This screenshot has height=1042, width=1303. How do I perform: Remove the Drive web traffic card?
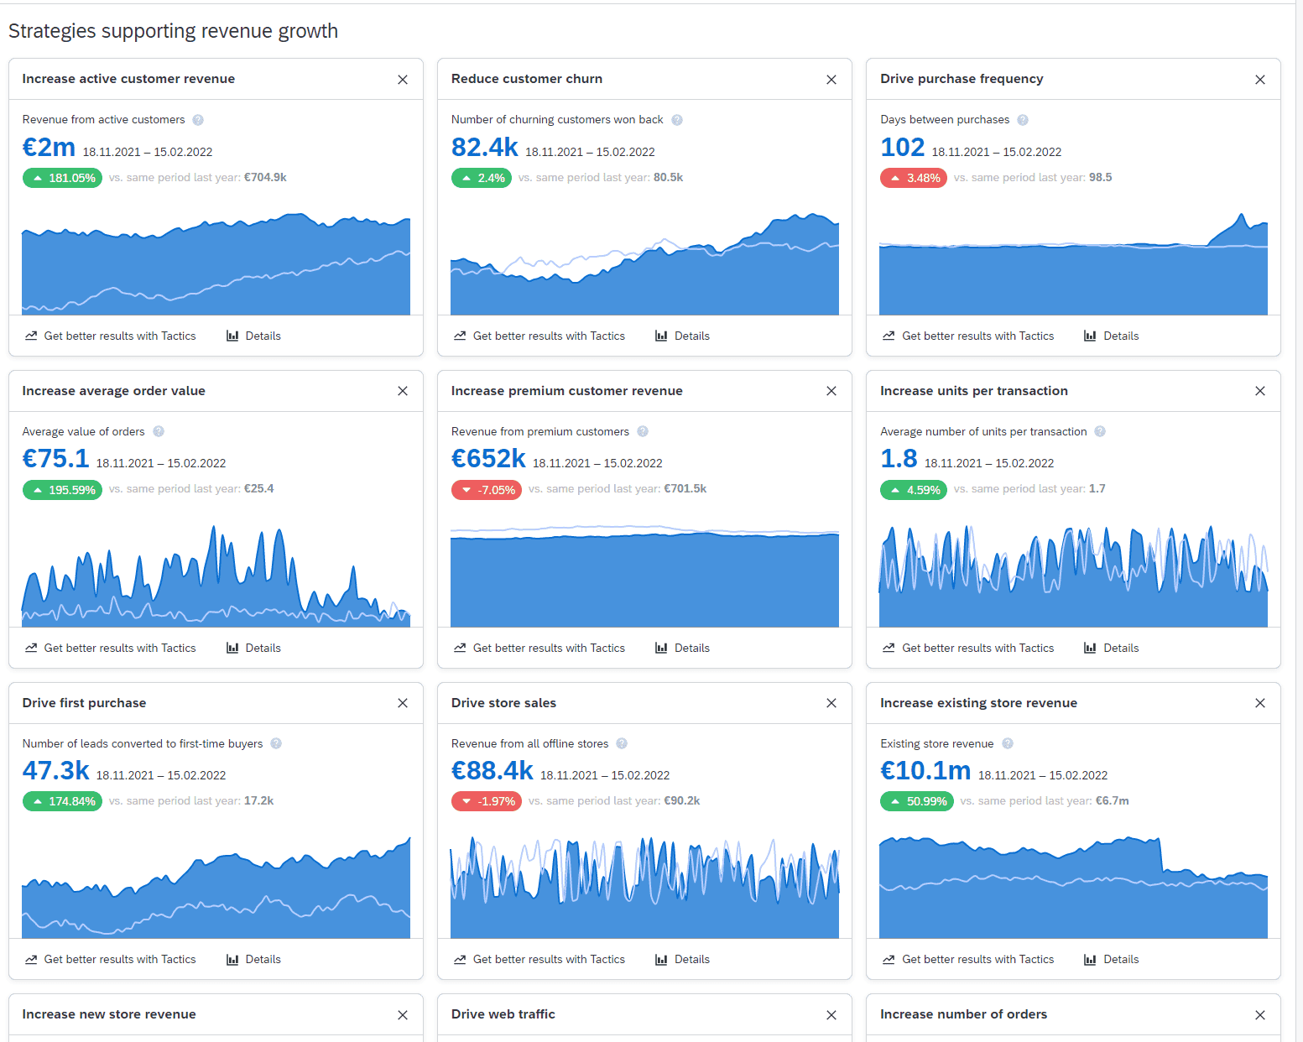click(x=831, y=1015)
